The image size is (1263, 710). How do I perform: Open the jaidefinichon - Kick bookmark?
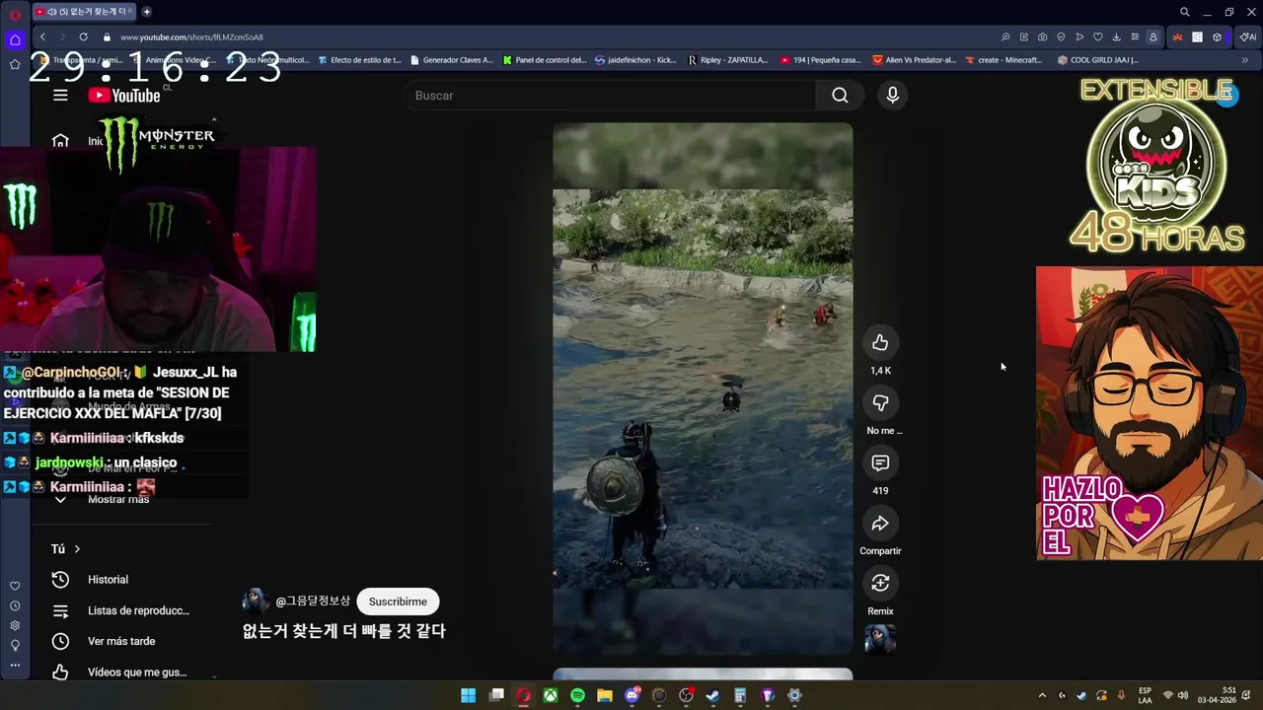(635, 60)
